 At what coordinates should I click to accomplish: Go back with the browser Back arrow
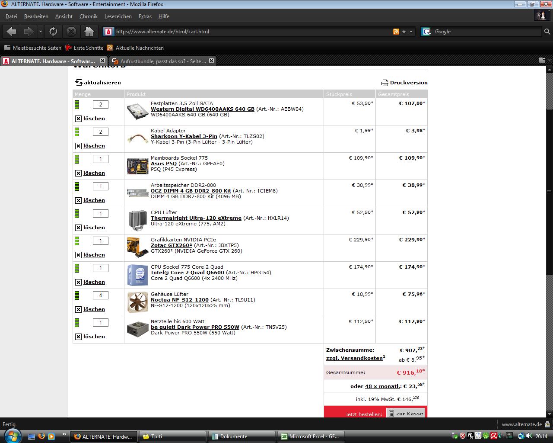point(12,31)
